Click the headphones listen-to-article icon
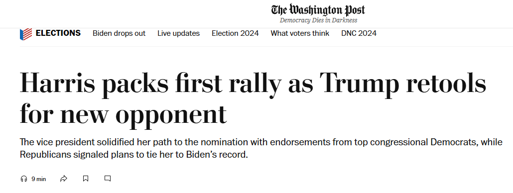Screen dimensions: 513x193 click(23, 179)
